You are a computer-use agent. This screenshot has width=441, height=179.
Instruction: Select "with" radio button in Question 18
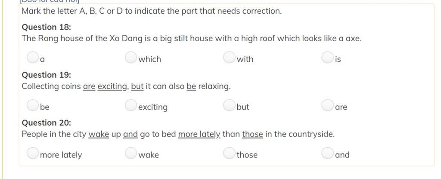[229, 58]
